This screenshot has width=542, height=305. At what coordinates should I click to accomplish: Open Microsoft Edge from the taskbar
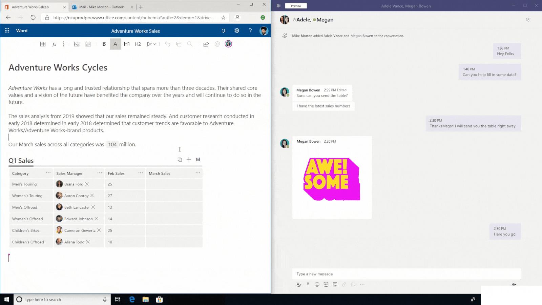tap(132, 299)
